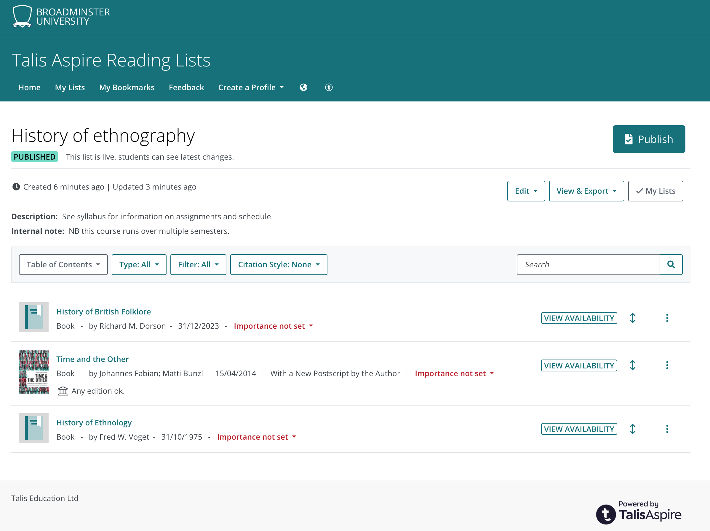Open the Edit dropdown menu
The image size is (710, 531).
point(526,191)
